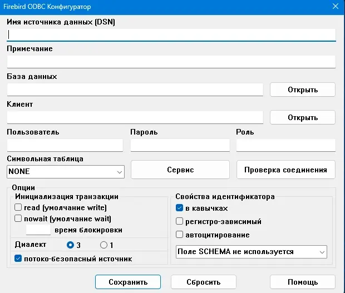
Task: Click the Клиент library path field
Action: [135, 117]
